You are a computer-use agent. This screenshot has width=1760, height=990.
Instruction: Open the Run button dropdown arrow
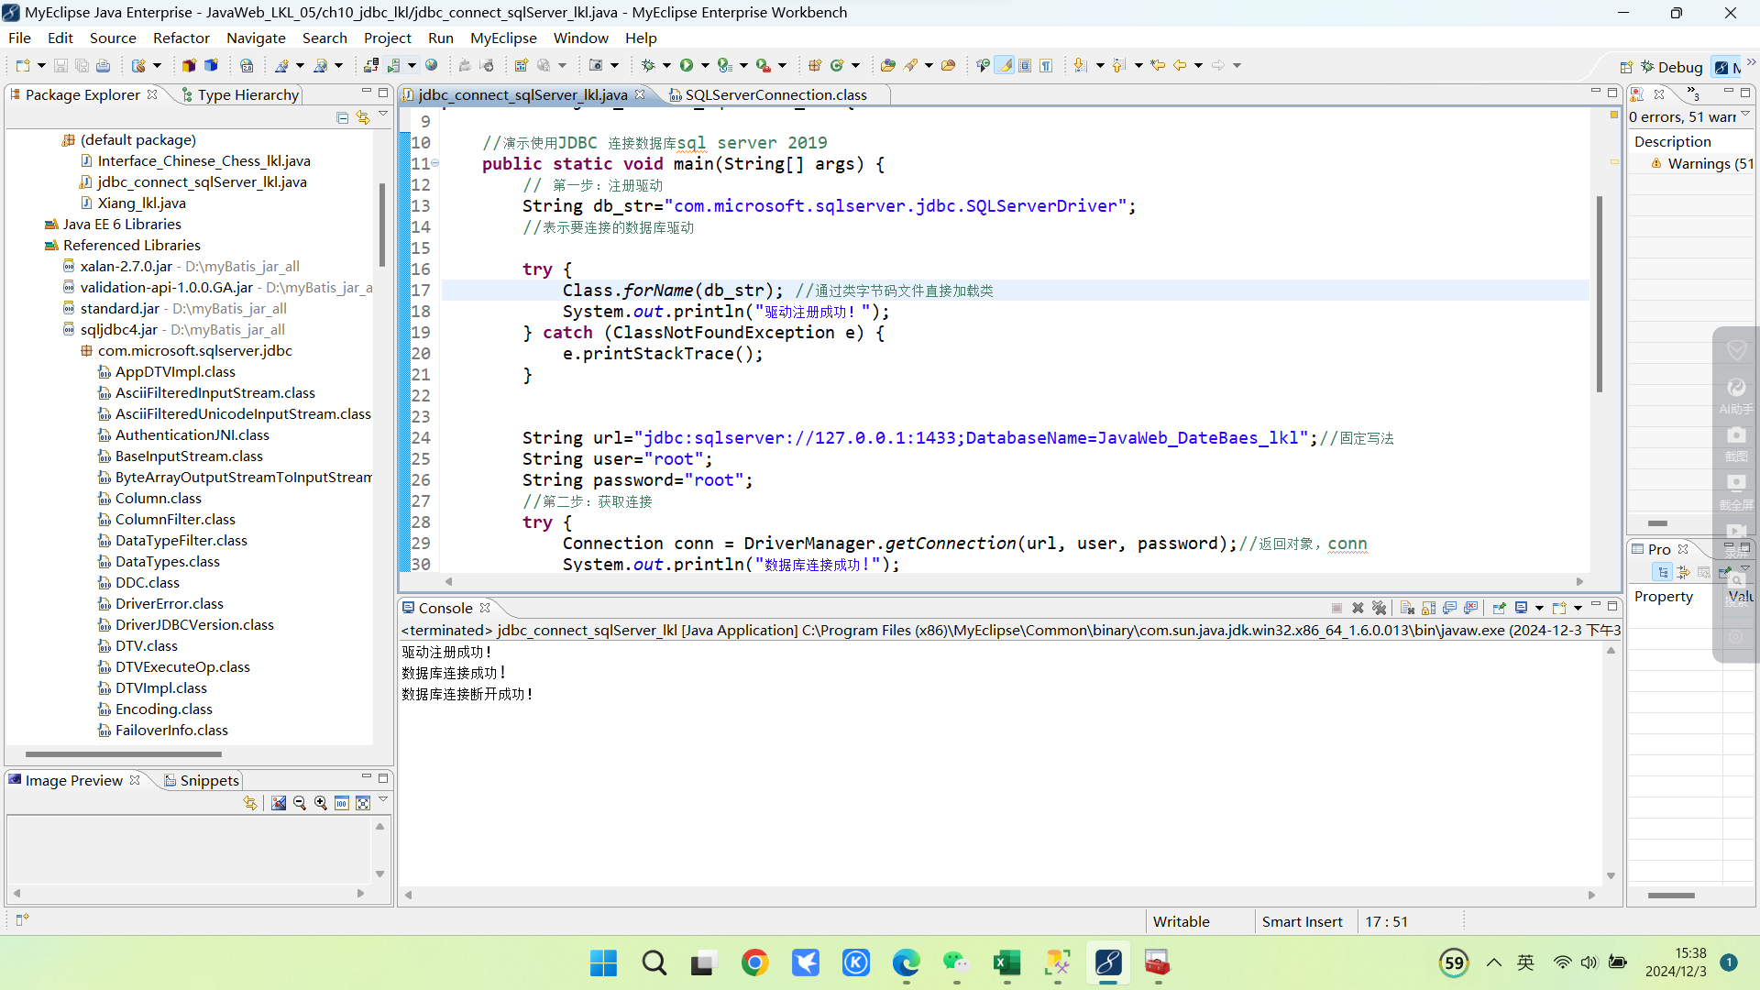click(x=705, y=65)
